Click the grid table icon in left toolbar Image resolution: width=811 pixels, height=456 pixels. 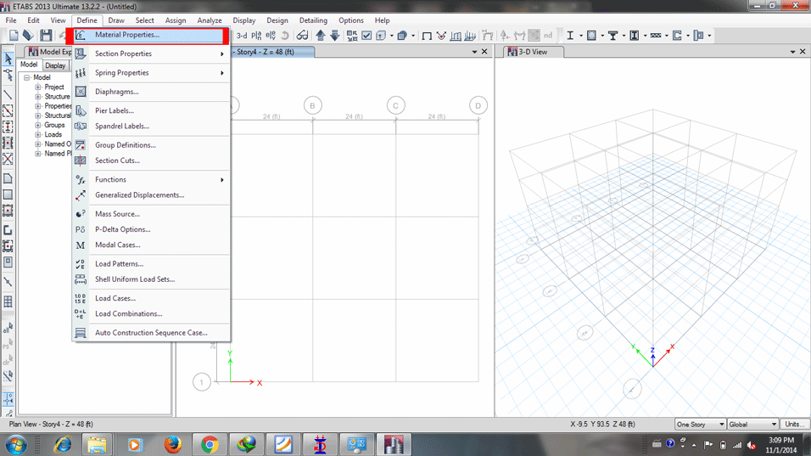(8, 301)
